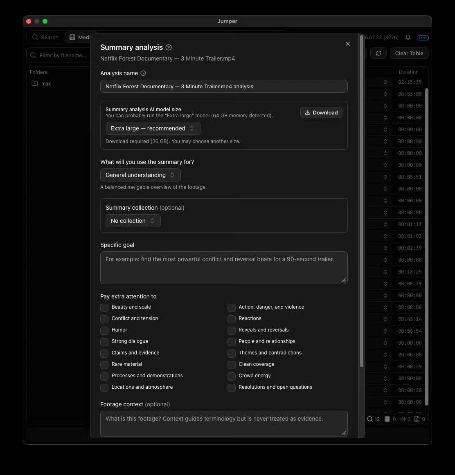Check Processes and demonstrations
This screenshot has height=475, width=455.
[104, 376]
